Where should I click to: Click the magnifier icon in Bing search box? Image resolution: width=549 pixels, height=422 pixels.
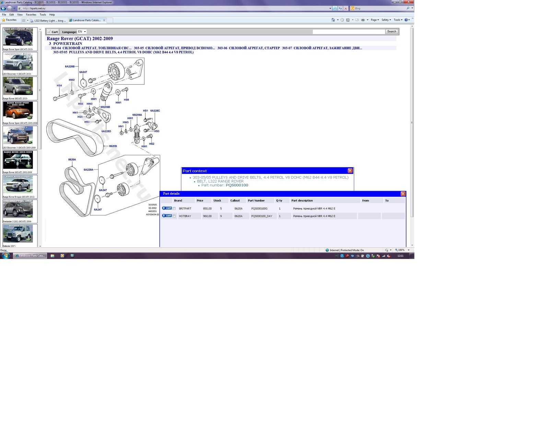pos(408,8)
